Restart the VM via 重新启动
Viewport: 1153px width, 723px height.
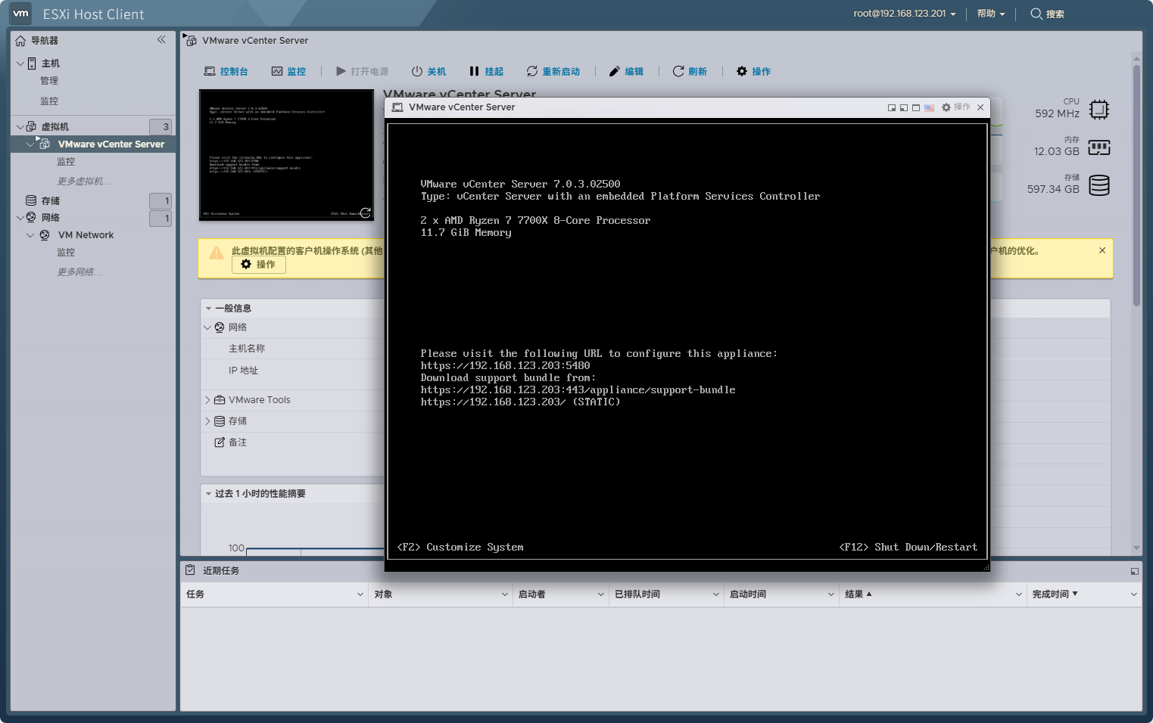[553, 71]
